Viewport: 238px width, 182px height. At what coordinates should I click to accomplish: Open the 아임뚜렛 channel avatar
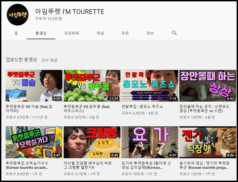[18, 15]
